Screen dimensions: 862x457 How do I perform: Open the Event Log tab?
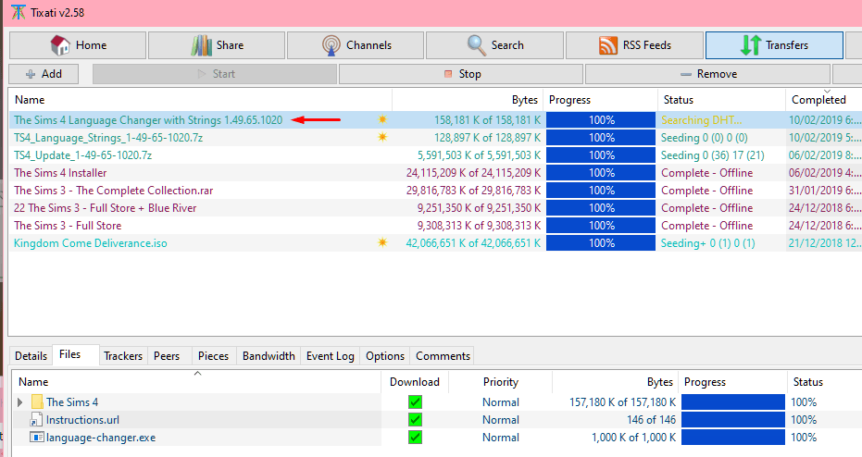331,356
